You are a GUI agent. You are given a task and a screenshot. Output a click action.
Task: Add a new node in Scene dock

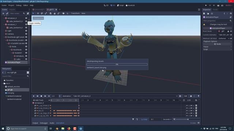pyautogui.click(x=3, y=13)
